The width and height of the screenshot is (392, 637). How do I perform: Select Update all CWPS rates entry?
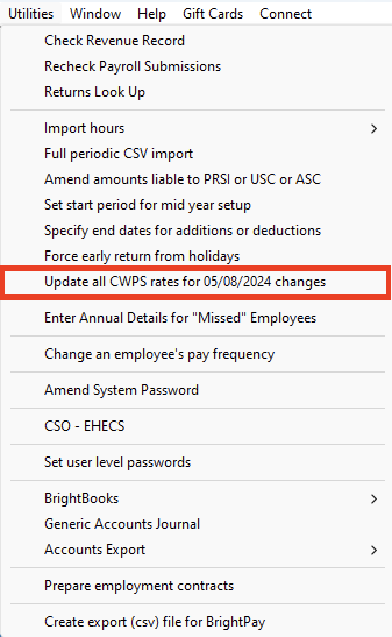point(185,282)
